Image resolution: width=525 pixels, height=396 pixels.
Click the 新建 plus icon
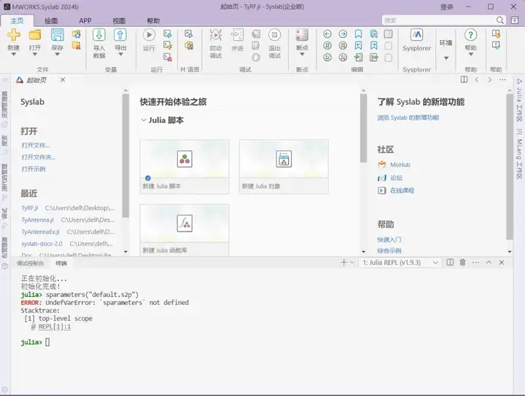click(x=14, y=34)
